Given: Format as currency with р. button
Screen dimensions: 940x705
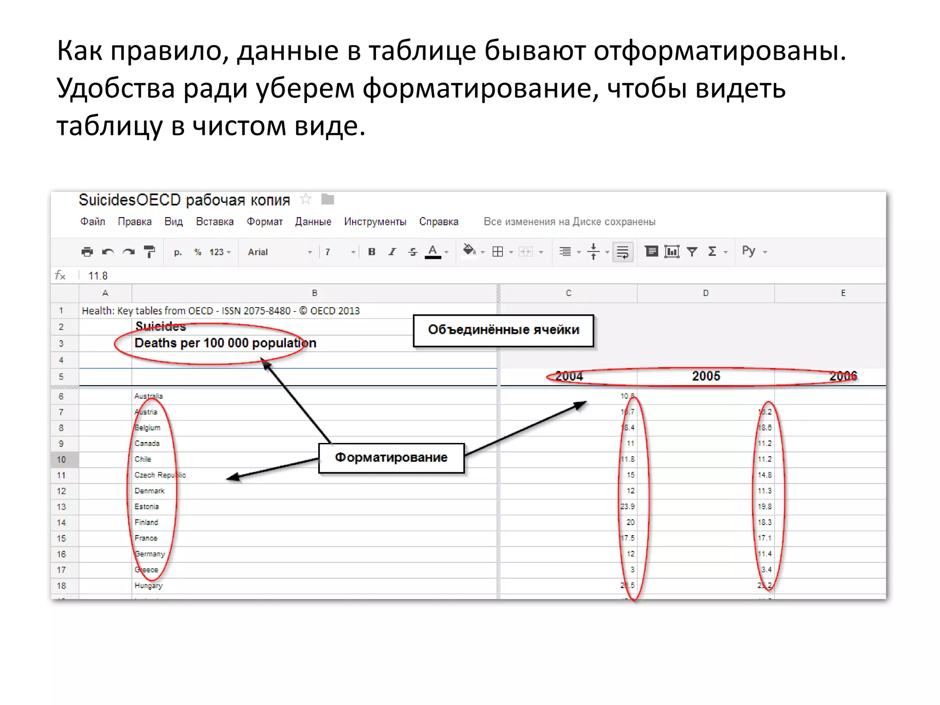Looking at the screenshot, I should click(x=178, y=252).
